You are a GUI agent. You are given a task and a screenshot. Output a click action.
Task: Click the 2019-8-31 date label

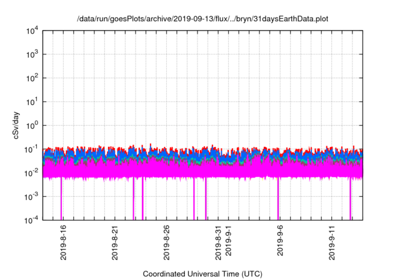(x=218, y=242)
